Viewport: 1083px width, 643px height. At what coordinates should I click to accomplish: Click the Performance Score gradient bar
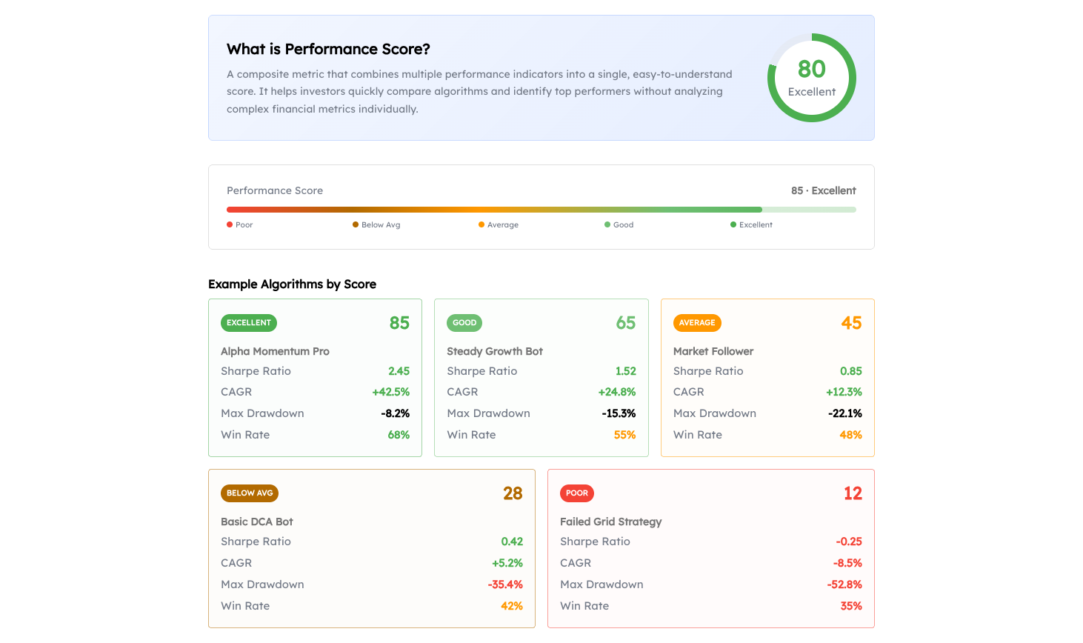pos(541,210)
